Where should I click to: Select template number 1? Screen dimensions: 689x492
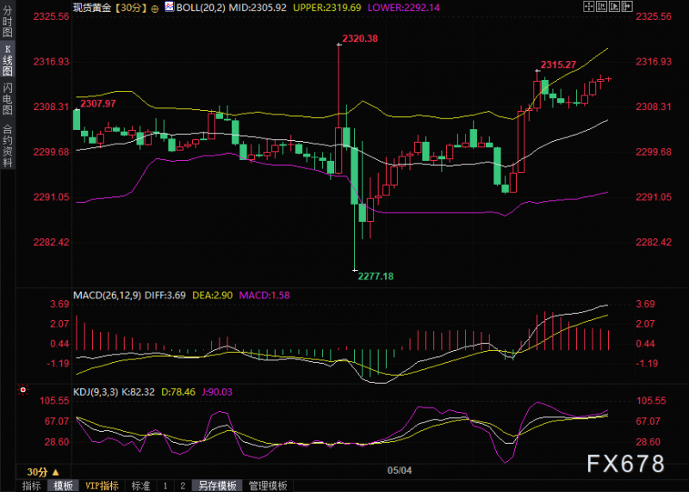(x=165, y=486)
